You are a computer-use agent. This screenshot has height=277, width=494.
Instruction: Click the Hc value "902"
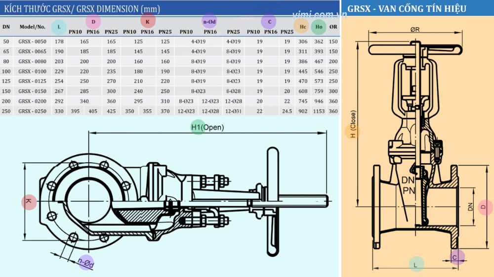(x=303, y=111)
